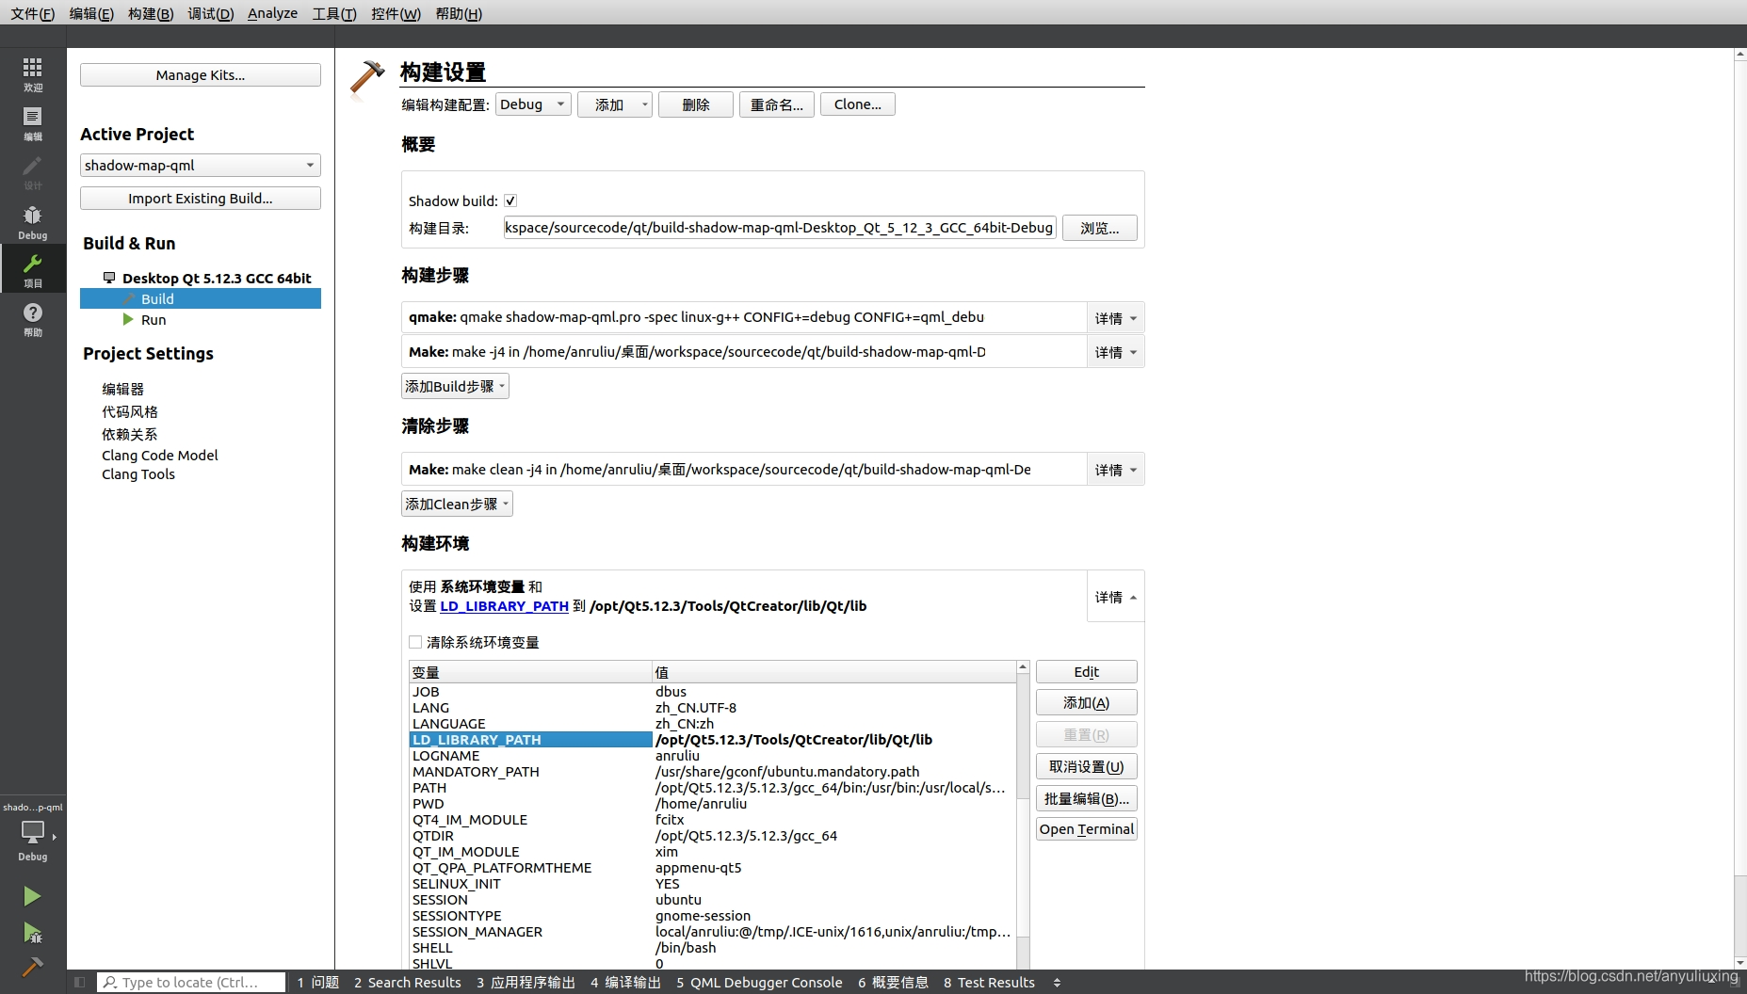1747x994 pixels.
Task: Open the 2 Search Results pane
Action: point(408,983)
